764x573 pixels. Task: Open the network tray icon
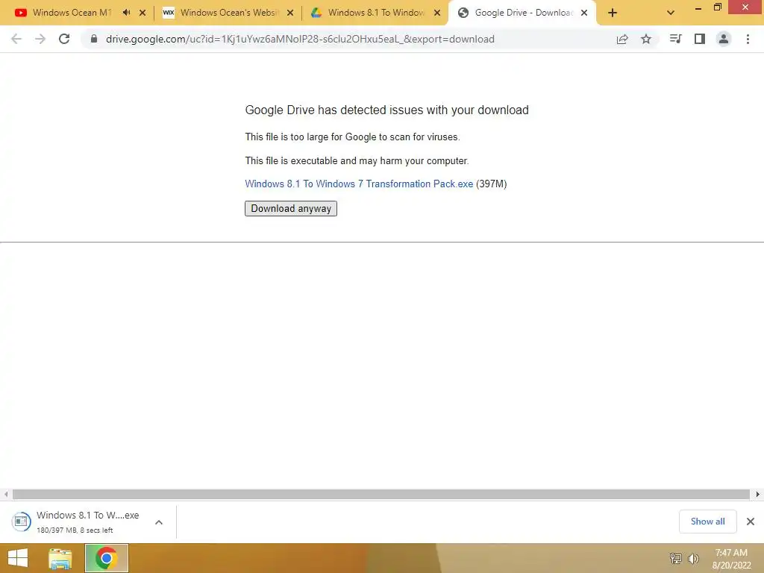coord(675,558)
